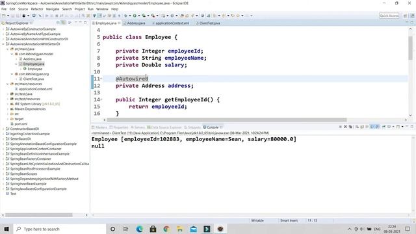Click the taskbar 'Type here to search' box
This screenshot has width=416, height=234.
(x=60, y=229)
